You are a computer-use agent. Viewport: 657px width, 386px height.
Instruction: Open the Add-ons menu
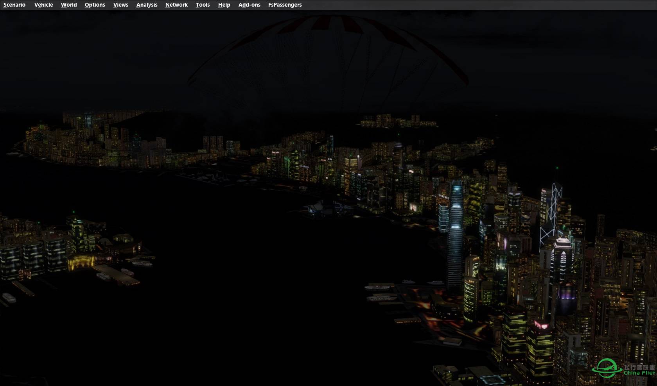(x=249, y=5)
